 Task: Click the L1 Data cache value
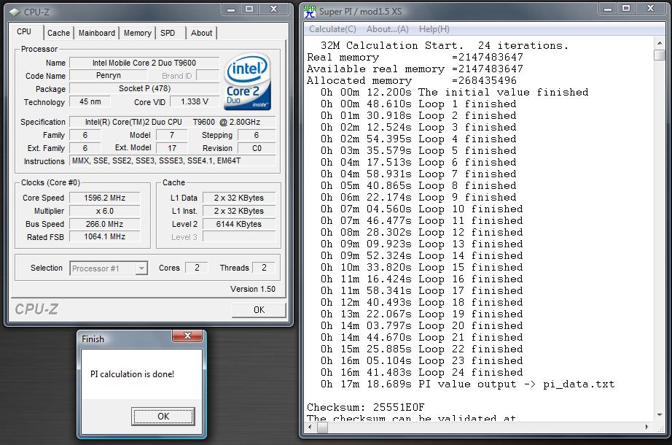pyautogui.click(x=239, y=198)
